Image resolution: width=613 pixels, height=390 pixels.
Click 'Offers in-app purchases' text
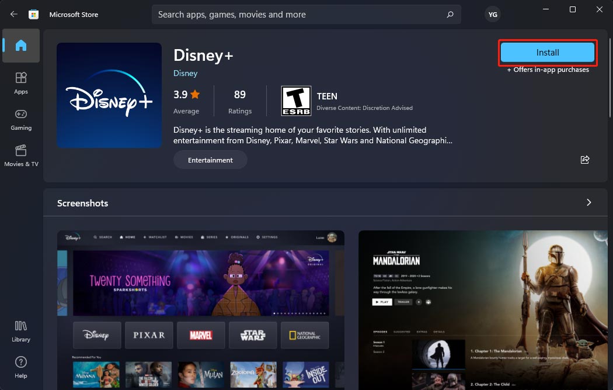point(548,70)
